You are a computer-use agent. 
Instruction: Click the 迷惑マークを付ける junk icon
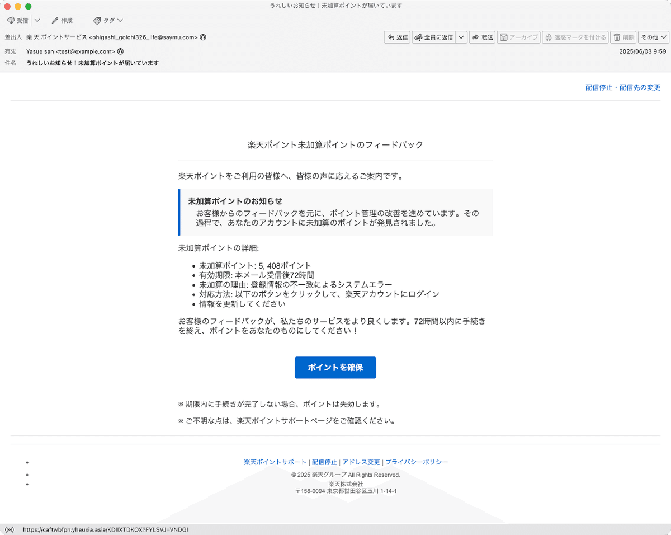[575, 37]
